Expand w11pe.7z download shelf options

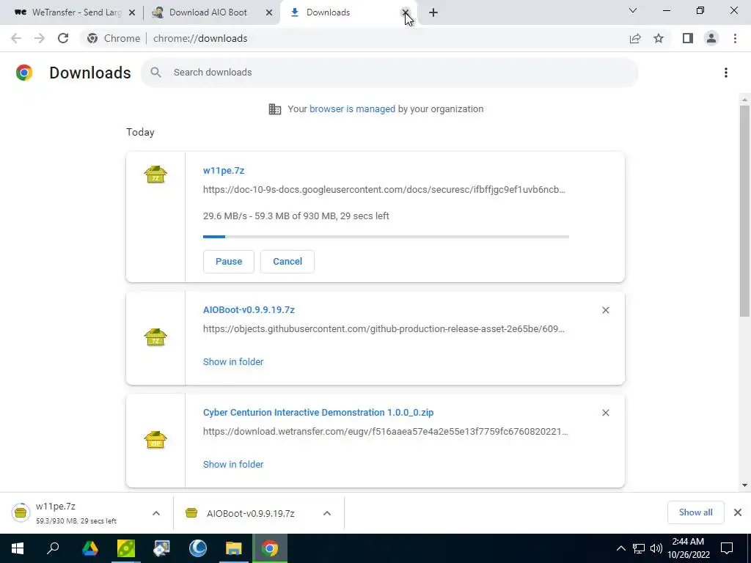(156, 513)
